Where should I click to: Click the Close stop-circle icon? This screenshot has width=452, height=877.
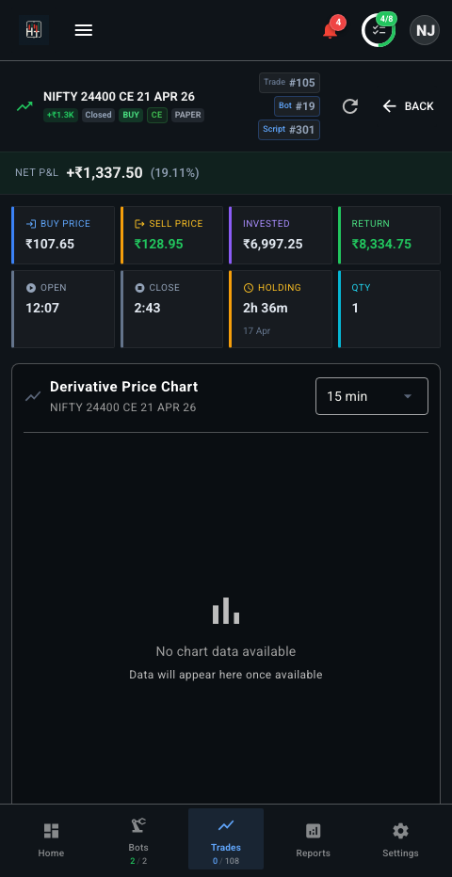point(139,288)
